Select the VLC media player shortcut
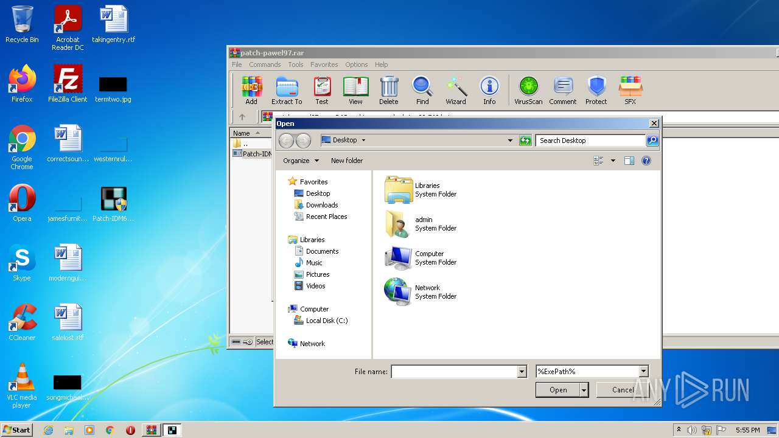Screen dimensions: 779x438 click(x=22, y=385)
